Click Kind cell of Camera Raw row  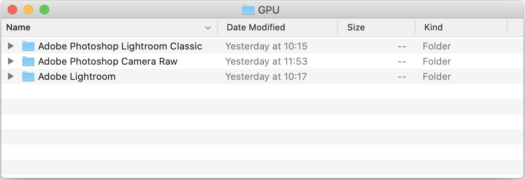pyautogui.click(x=437, y=61)
